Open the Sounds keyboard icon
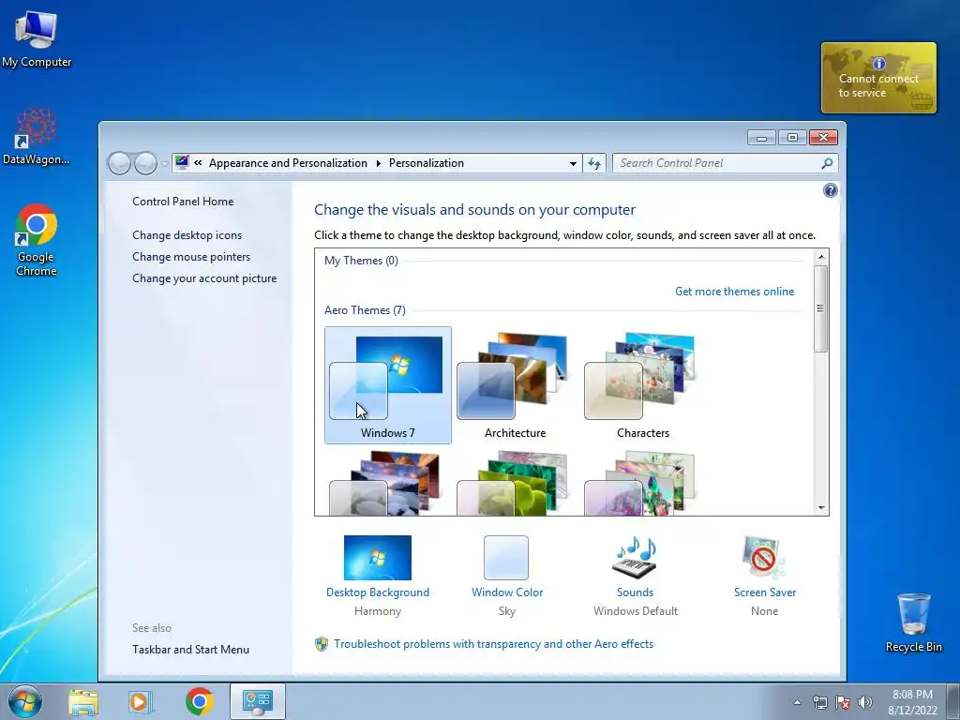Screen dimensions: 960x720 tap(635, 558)
